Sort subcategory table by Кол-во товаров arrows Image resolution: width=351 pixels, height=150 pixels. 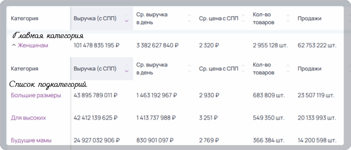click(x=288, y=69)
